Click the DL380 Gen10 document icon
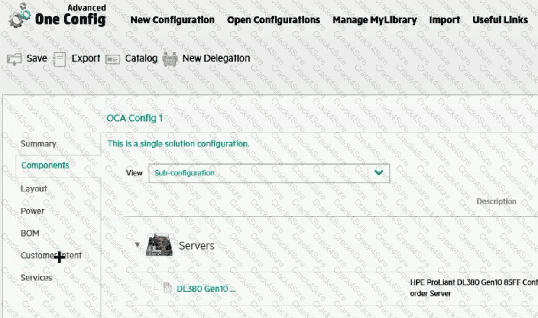 click(x=168, y=288)
